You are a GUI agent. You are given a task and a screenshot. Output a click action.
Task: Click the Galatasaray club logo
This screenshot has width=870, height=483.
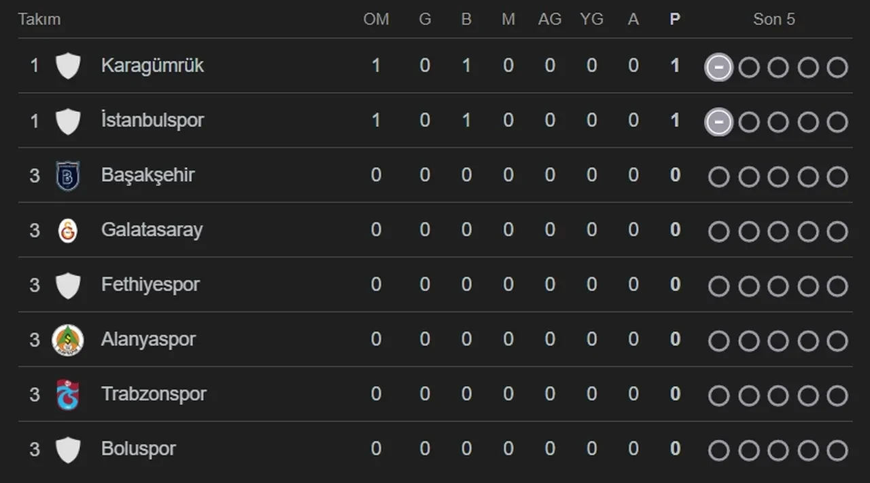point(68,231)
